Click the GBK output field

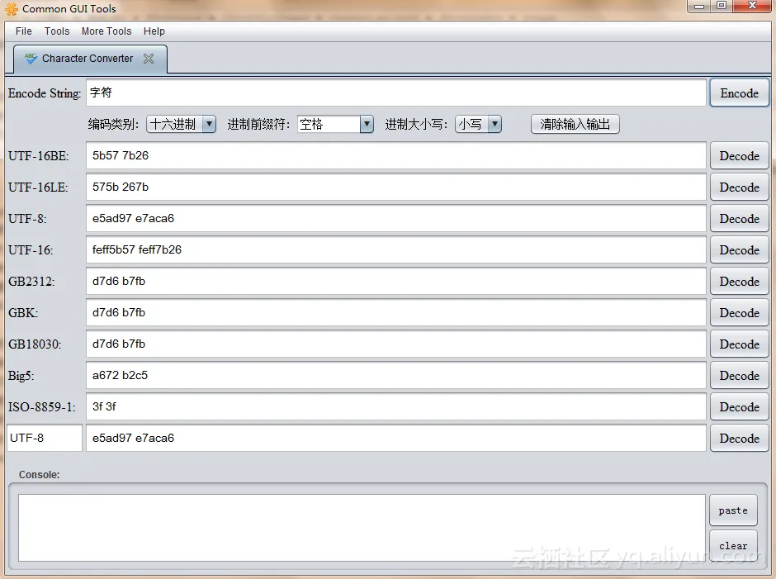tap(396, 312)
